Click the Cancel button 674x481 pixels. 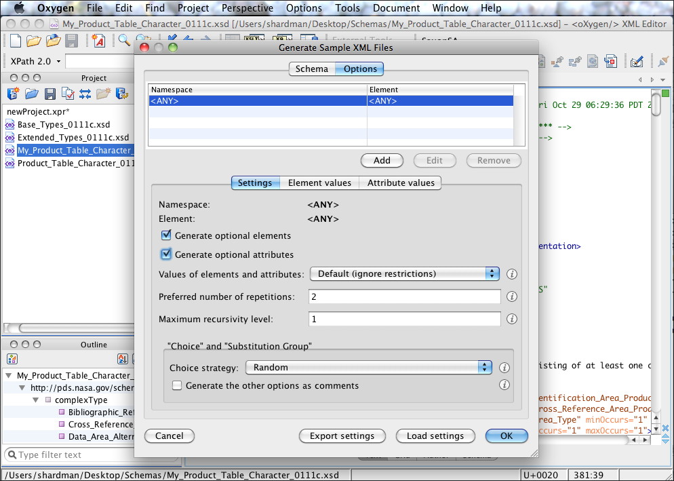pyautogui.click(x=170, y=436)
